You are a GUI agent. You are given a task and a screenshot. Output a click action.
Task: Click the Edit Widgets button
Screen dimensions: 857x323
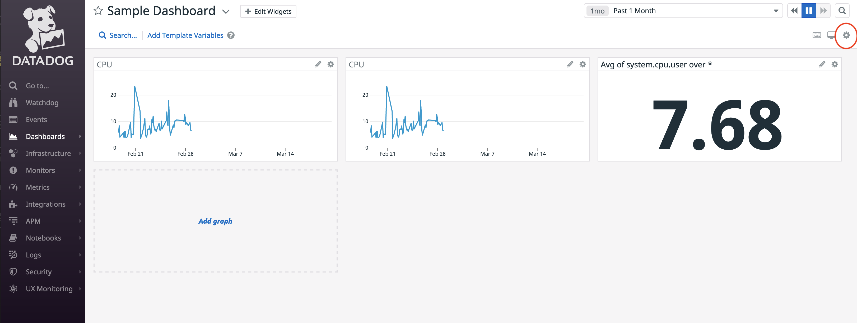pos(268,12)
